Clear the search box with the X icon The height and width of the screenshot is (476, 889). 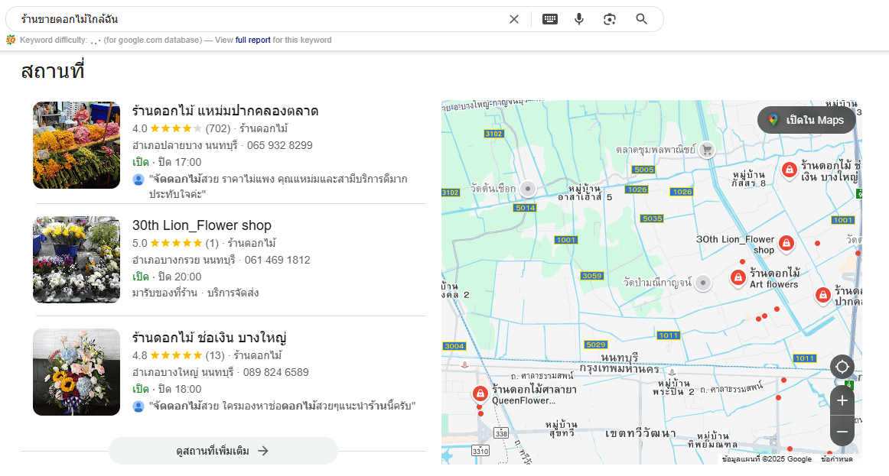[x=513, y=19]
